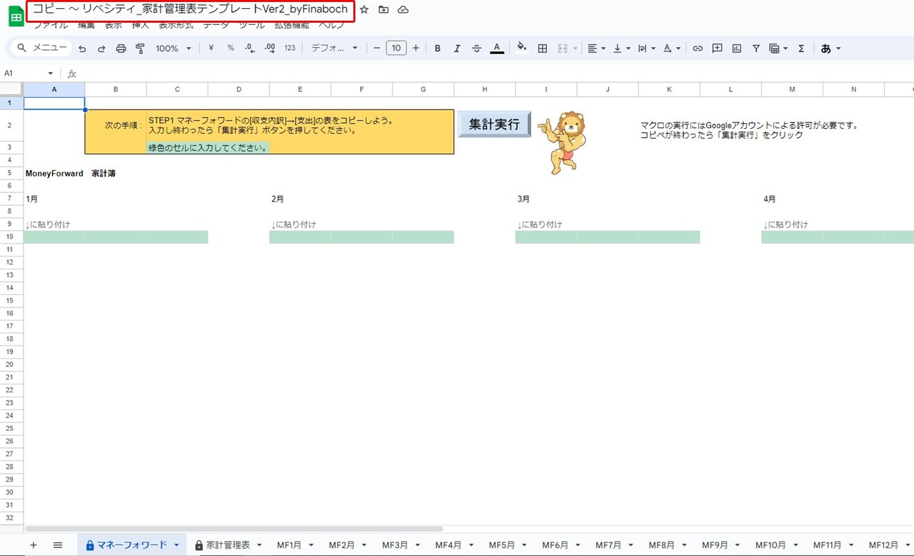Increase the font size with the plus button
The height and width of the screenshot is (556, 914).
point(415,48)
